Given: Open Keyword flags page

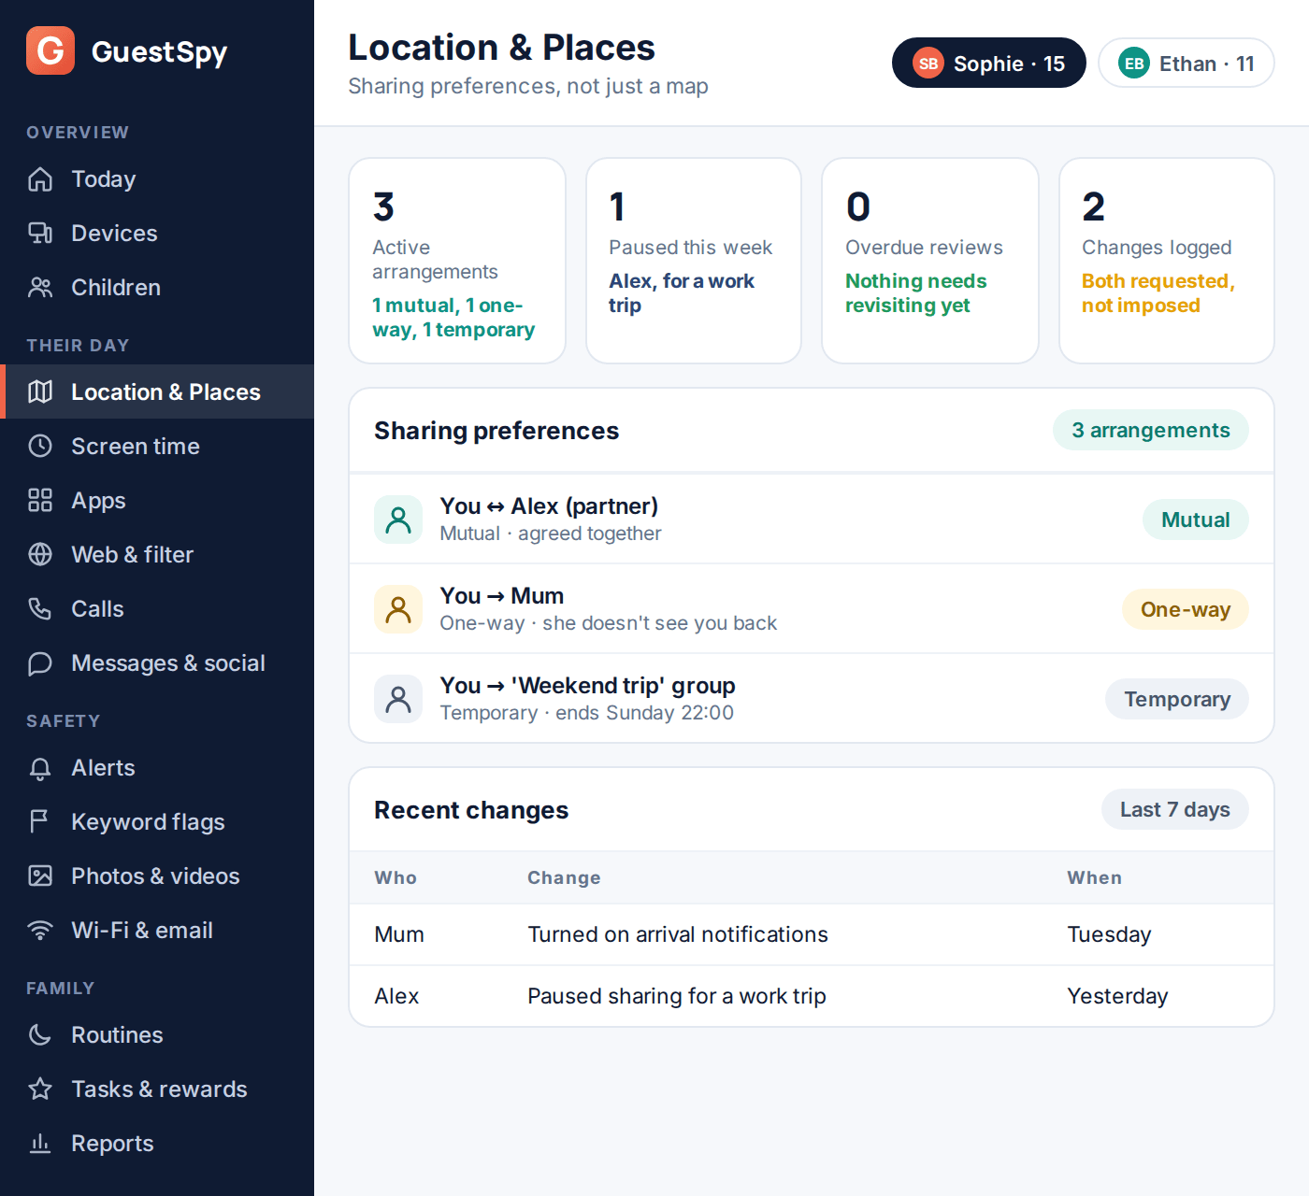Looking at the screenshot, I should pos(157,822).
